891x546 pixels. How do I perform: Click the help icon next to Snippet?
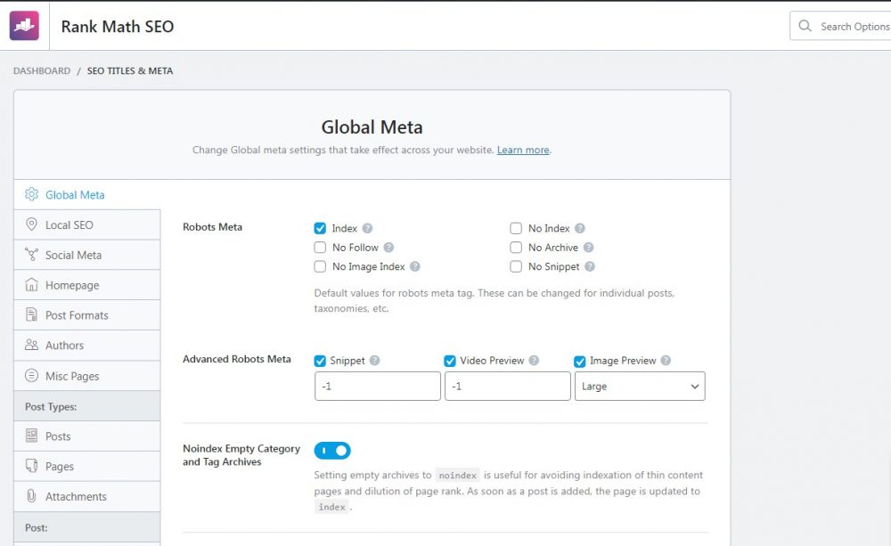pos(374,361)
